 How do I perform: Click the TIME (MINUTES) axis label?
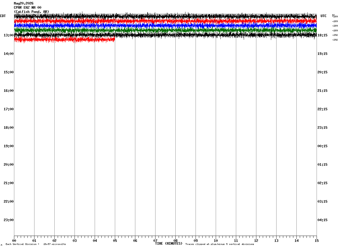pyautogui.click(x=169, y=244)
